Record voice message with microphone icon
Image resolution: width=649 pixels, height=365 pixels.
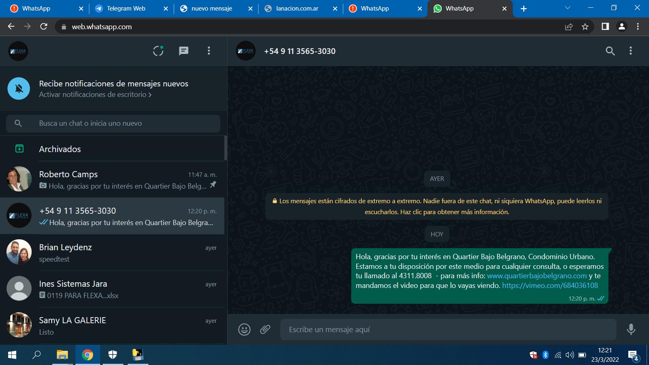click(x=631, y=329)
